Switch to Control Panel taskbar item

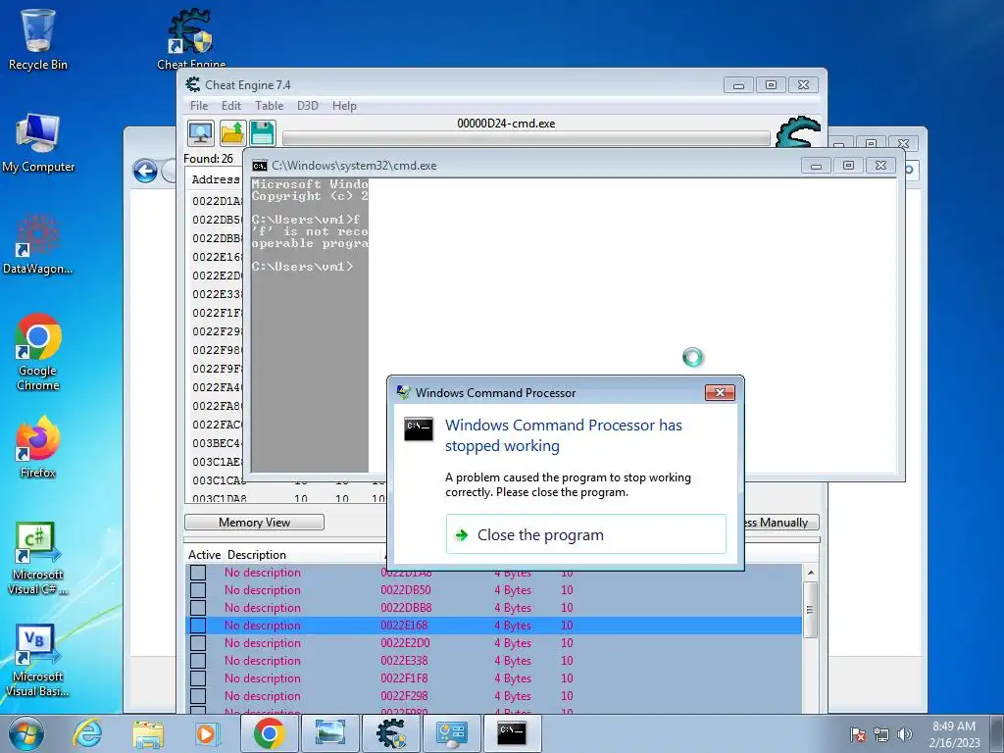451,733
